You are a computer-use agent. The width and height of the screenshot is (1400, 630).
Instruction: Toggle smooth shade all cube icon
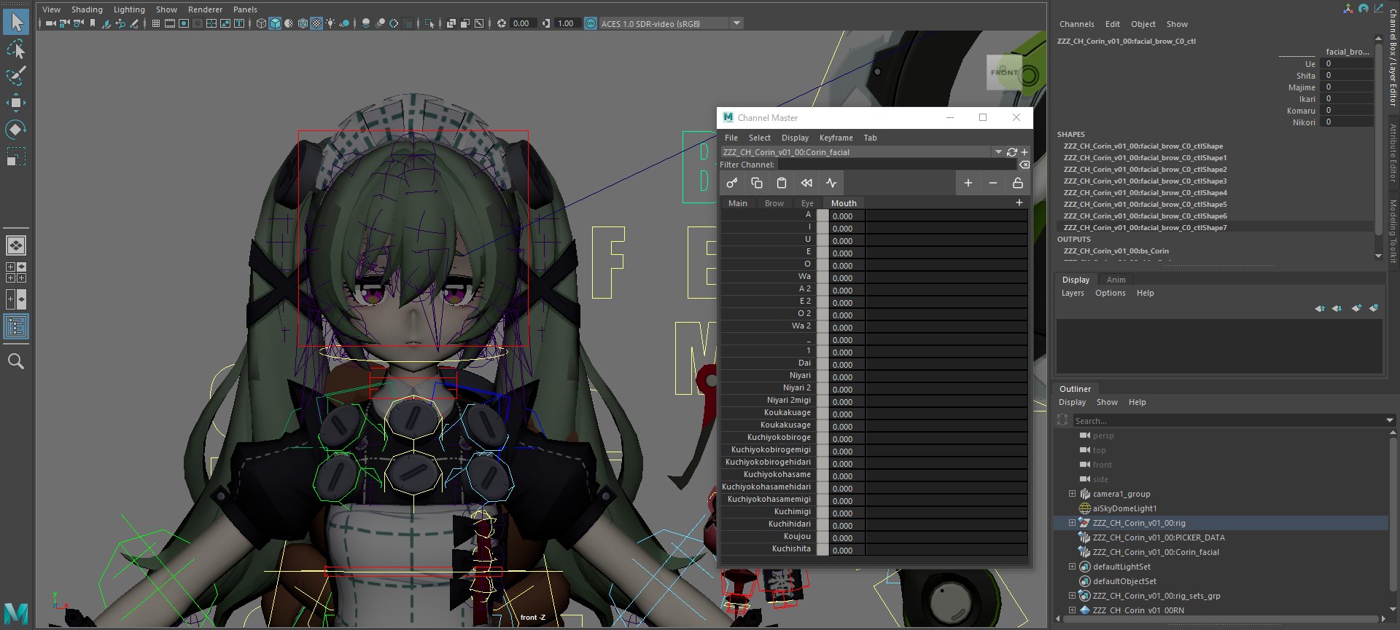coord(275,23)
